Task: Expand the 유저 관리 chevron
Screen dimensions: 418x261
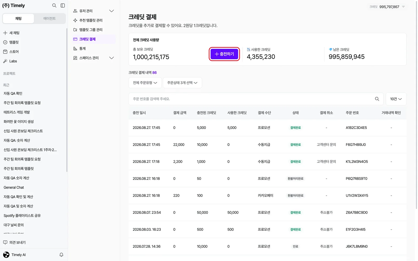Action: tap(112, 11)
